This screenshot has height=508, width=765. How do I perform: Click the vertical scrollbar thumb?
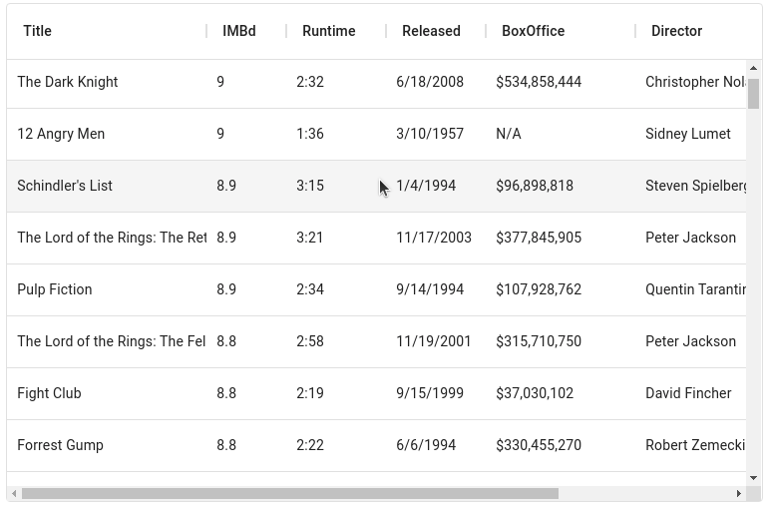(x=754, y=93)
